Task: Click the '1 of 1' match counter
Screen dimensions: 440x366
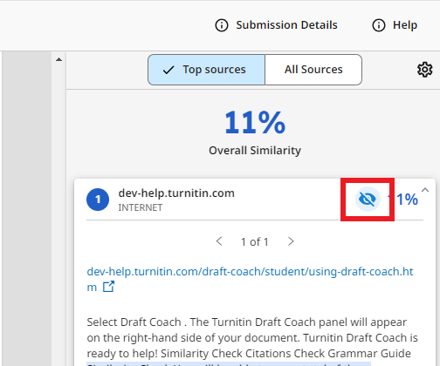Action: coord(255,241)
